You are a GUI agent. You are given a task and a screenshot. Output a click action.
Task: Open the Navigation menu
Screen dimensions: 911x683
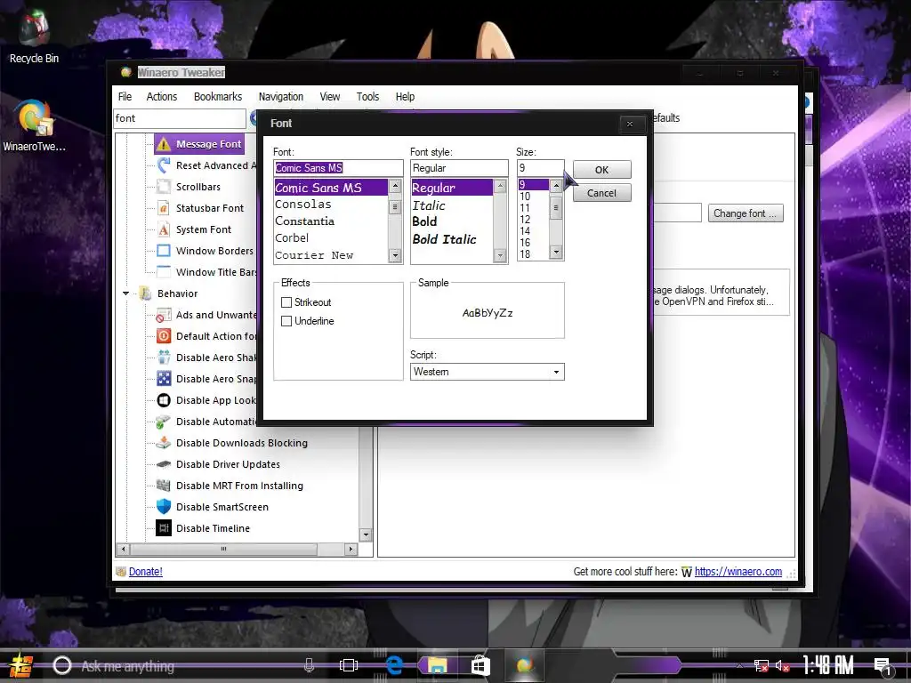click(280, 96)
